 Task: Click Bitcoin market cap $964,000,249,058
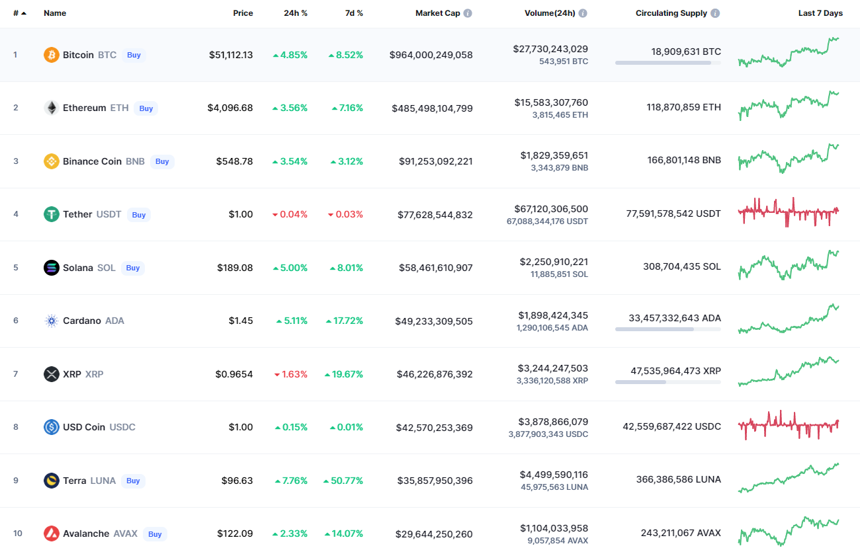(x=431, y=55)
